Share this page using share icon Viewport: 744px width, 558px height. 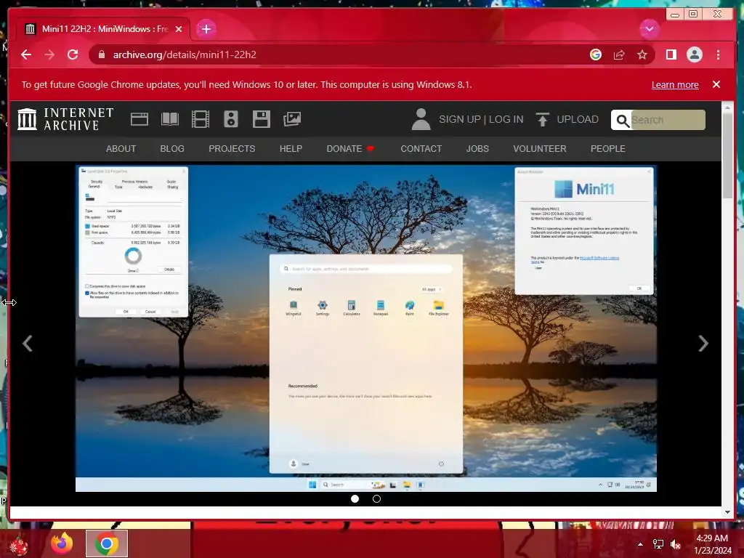[x=619, y=54]
